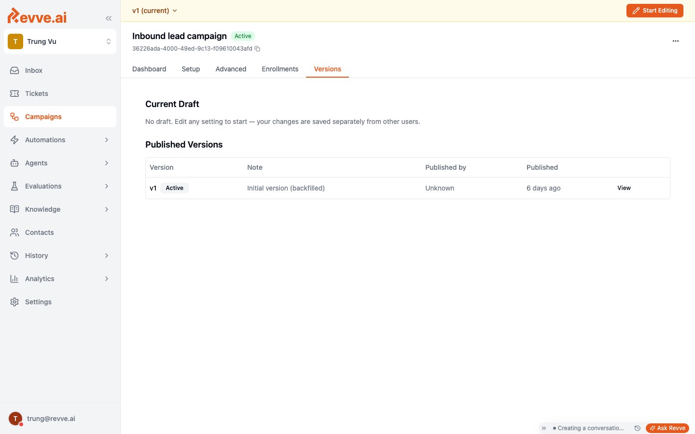
Task: Click the '6 days ago' published cell
Action: point(543,188)
